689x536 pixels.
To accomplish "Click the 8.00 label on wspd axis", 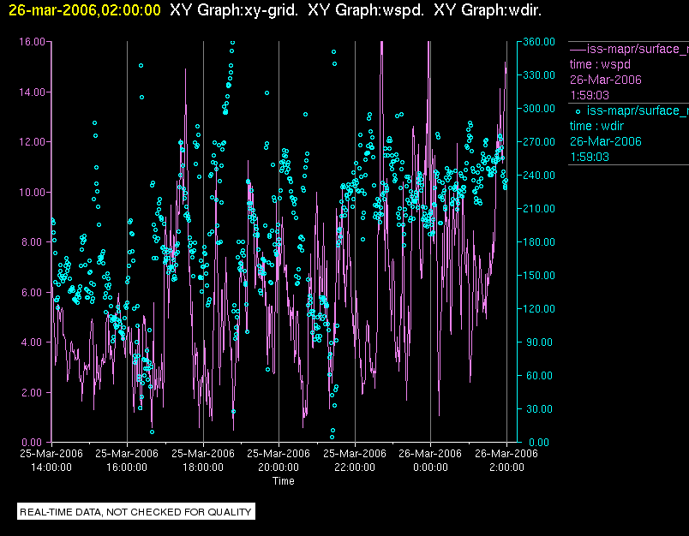I will (x=34, y=242).
